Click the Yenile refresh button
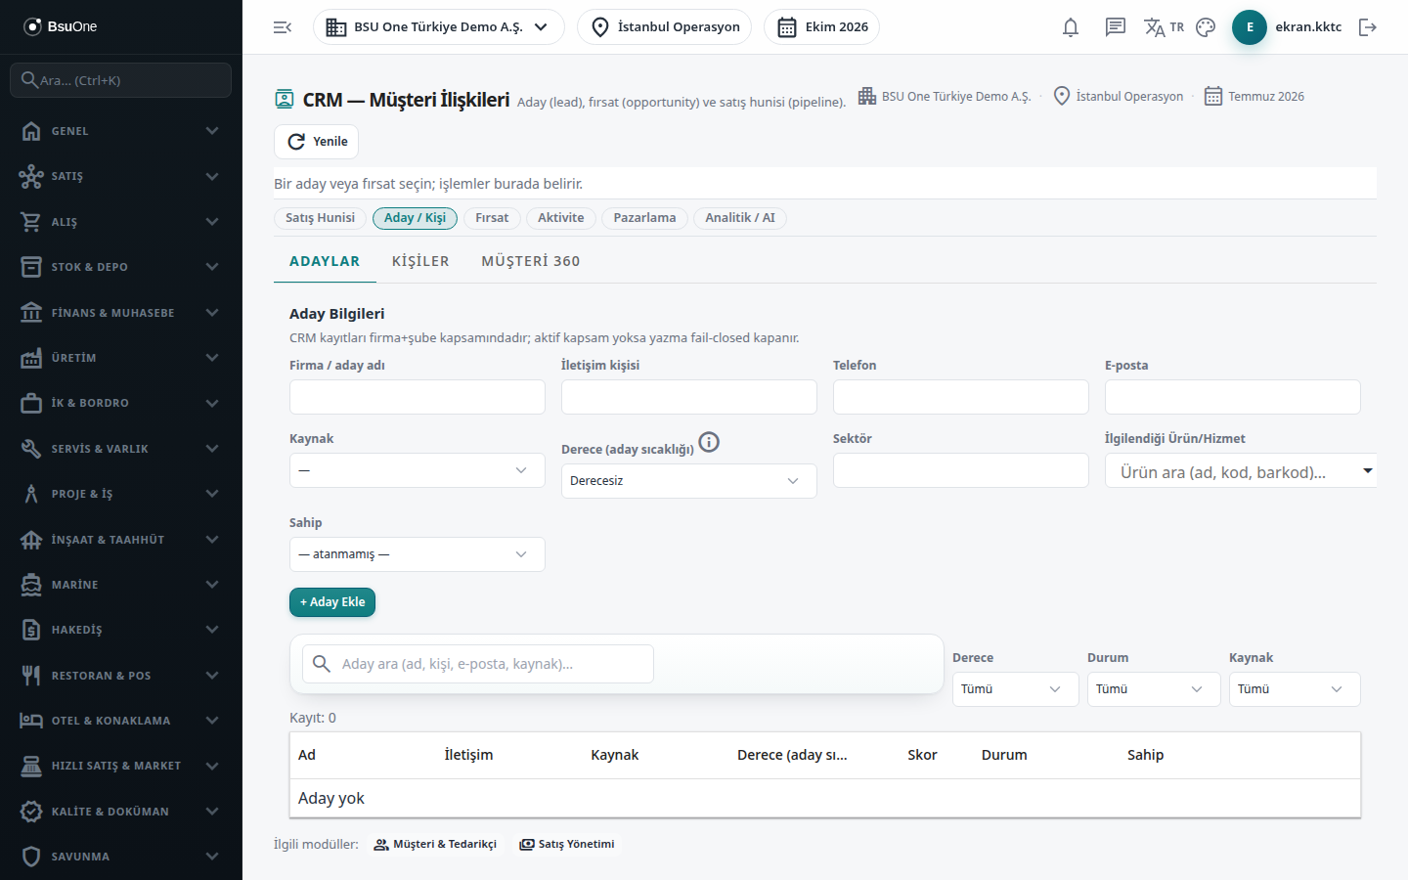Image resolution: width=1408 pixels, height=880 pixels. [x=317, y=142]
